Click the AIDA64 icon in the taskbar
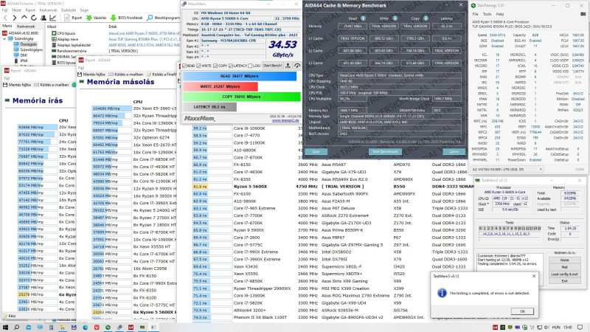This screenshot has width=590, height=332. 131,328
